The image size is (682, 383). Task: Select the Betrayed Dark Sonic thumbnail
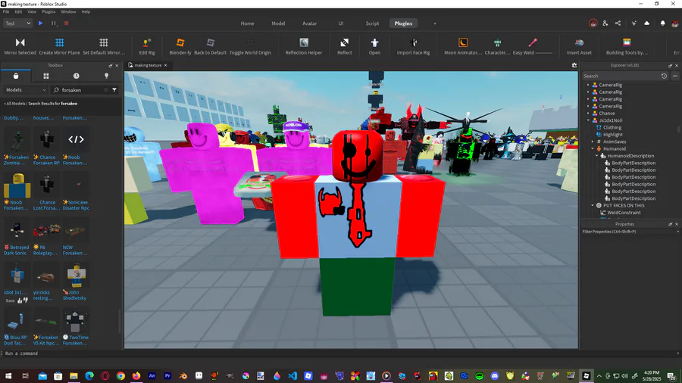click(17, 229)
